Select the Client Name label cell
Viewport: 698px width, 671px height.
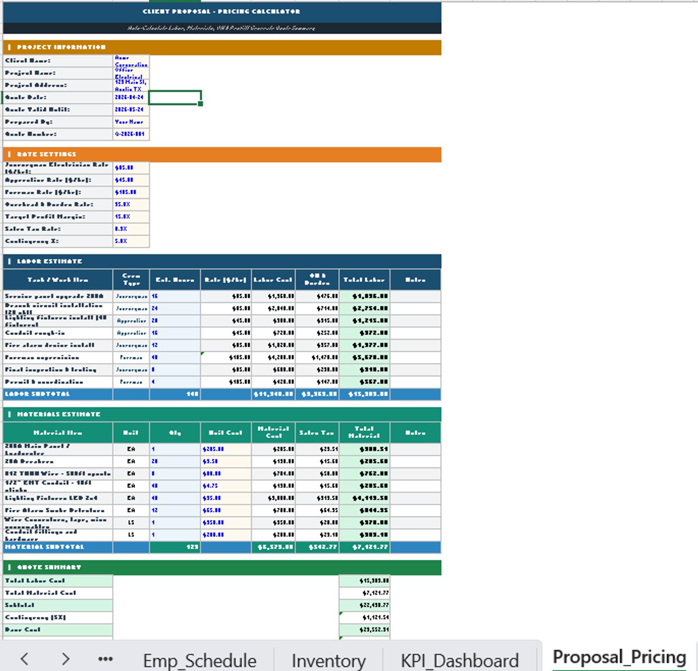pos(58,61)
